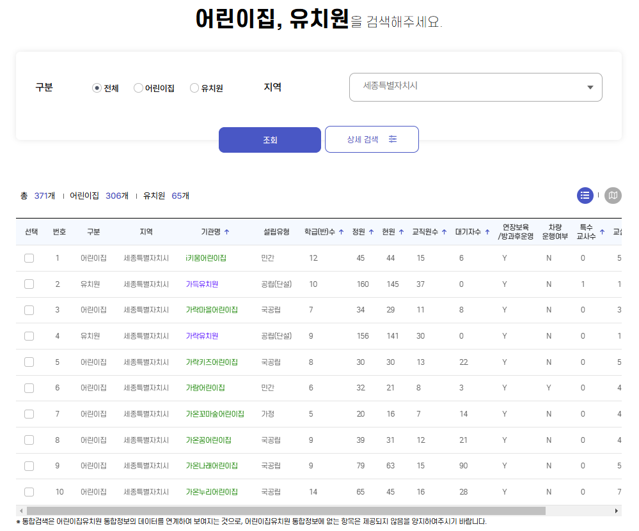The image size is (639, 531).
Task: Check the row checkbox for 가득유치원
Action: tap(29, 284)
